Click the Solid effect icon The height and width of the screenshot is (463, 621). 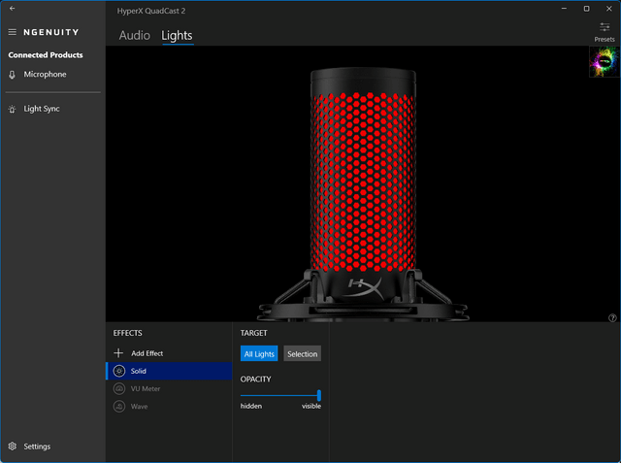click(x=119, y=371)
